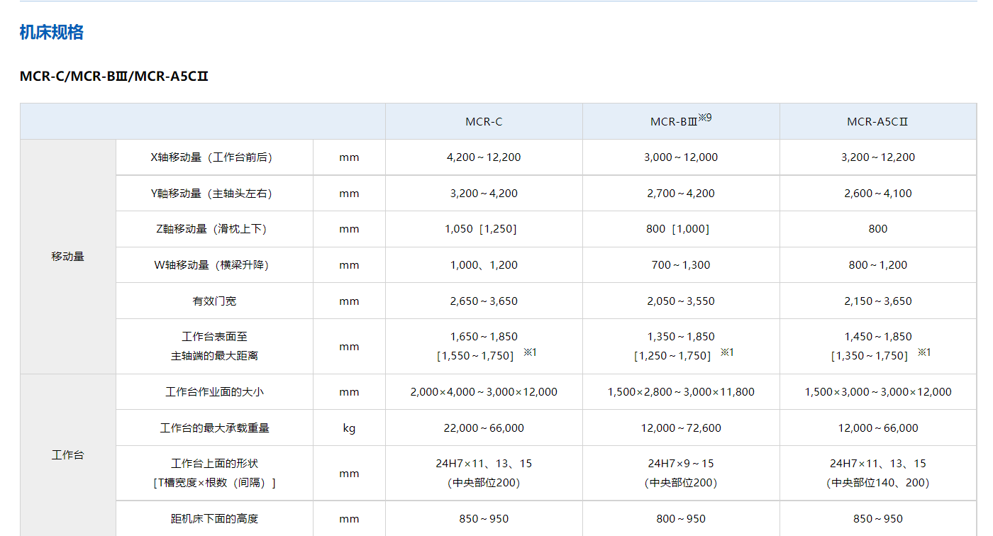The width and height of the screenshot is (993, 536).
Task: Click the value 3,200～4,200
Action: coord(484,193)
